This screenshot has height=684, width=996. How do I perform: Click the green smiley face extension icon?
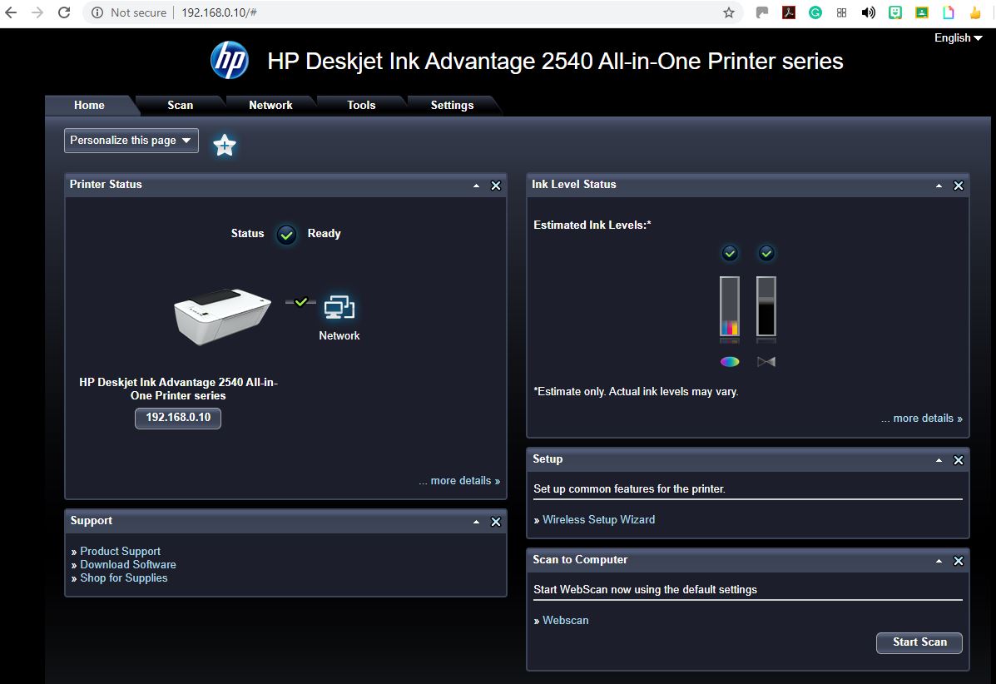pyautogui.click(x=895, y=12)
